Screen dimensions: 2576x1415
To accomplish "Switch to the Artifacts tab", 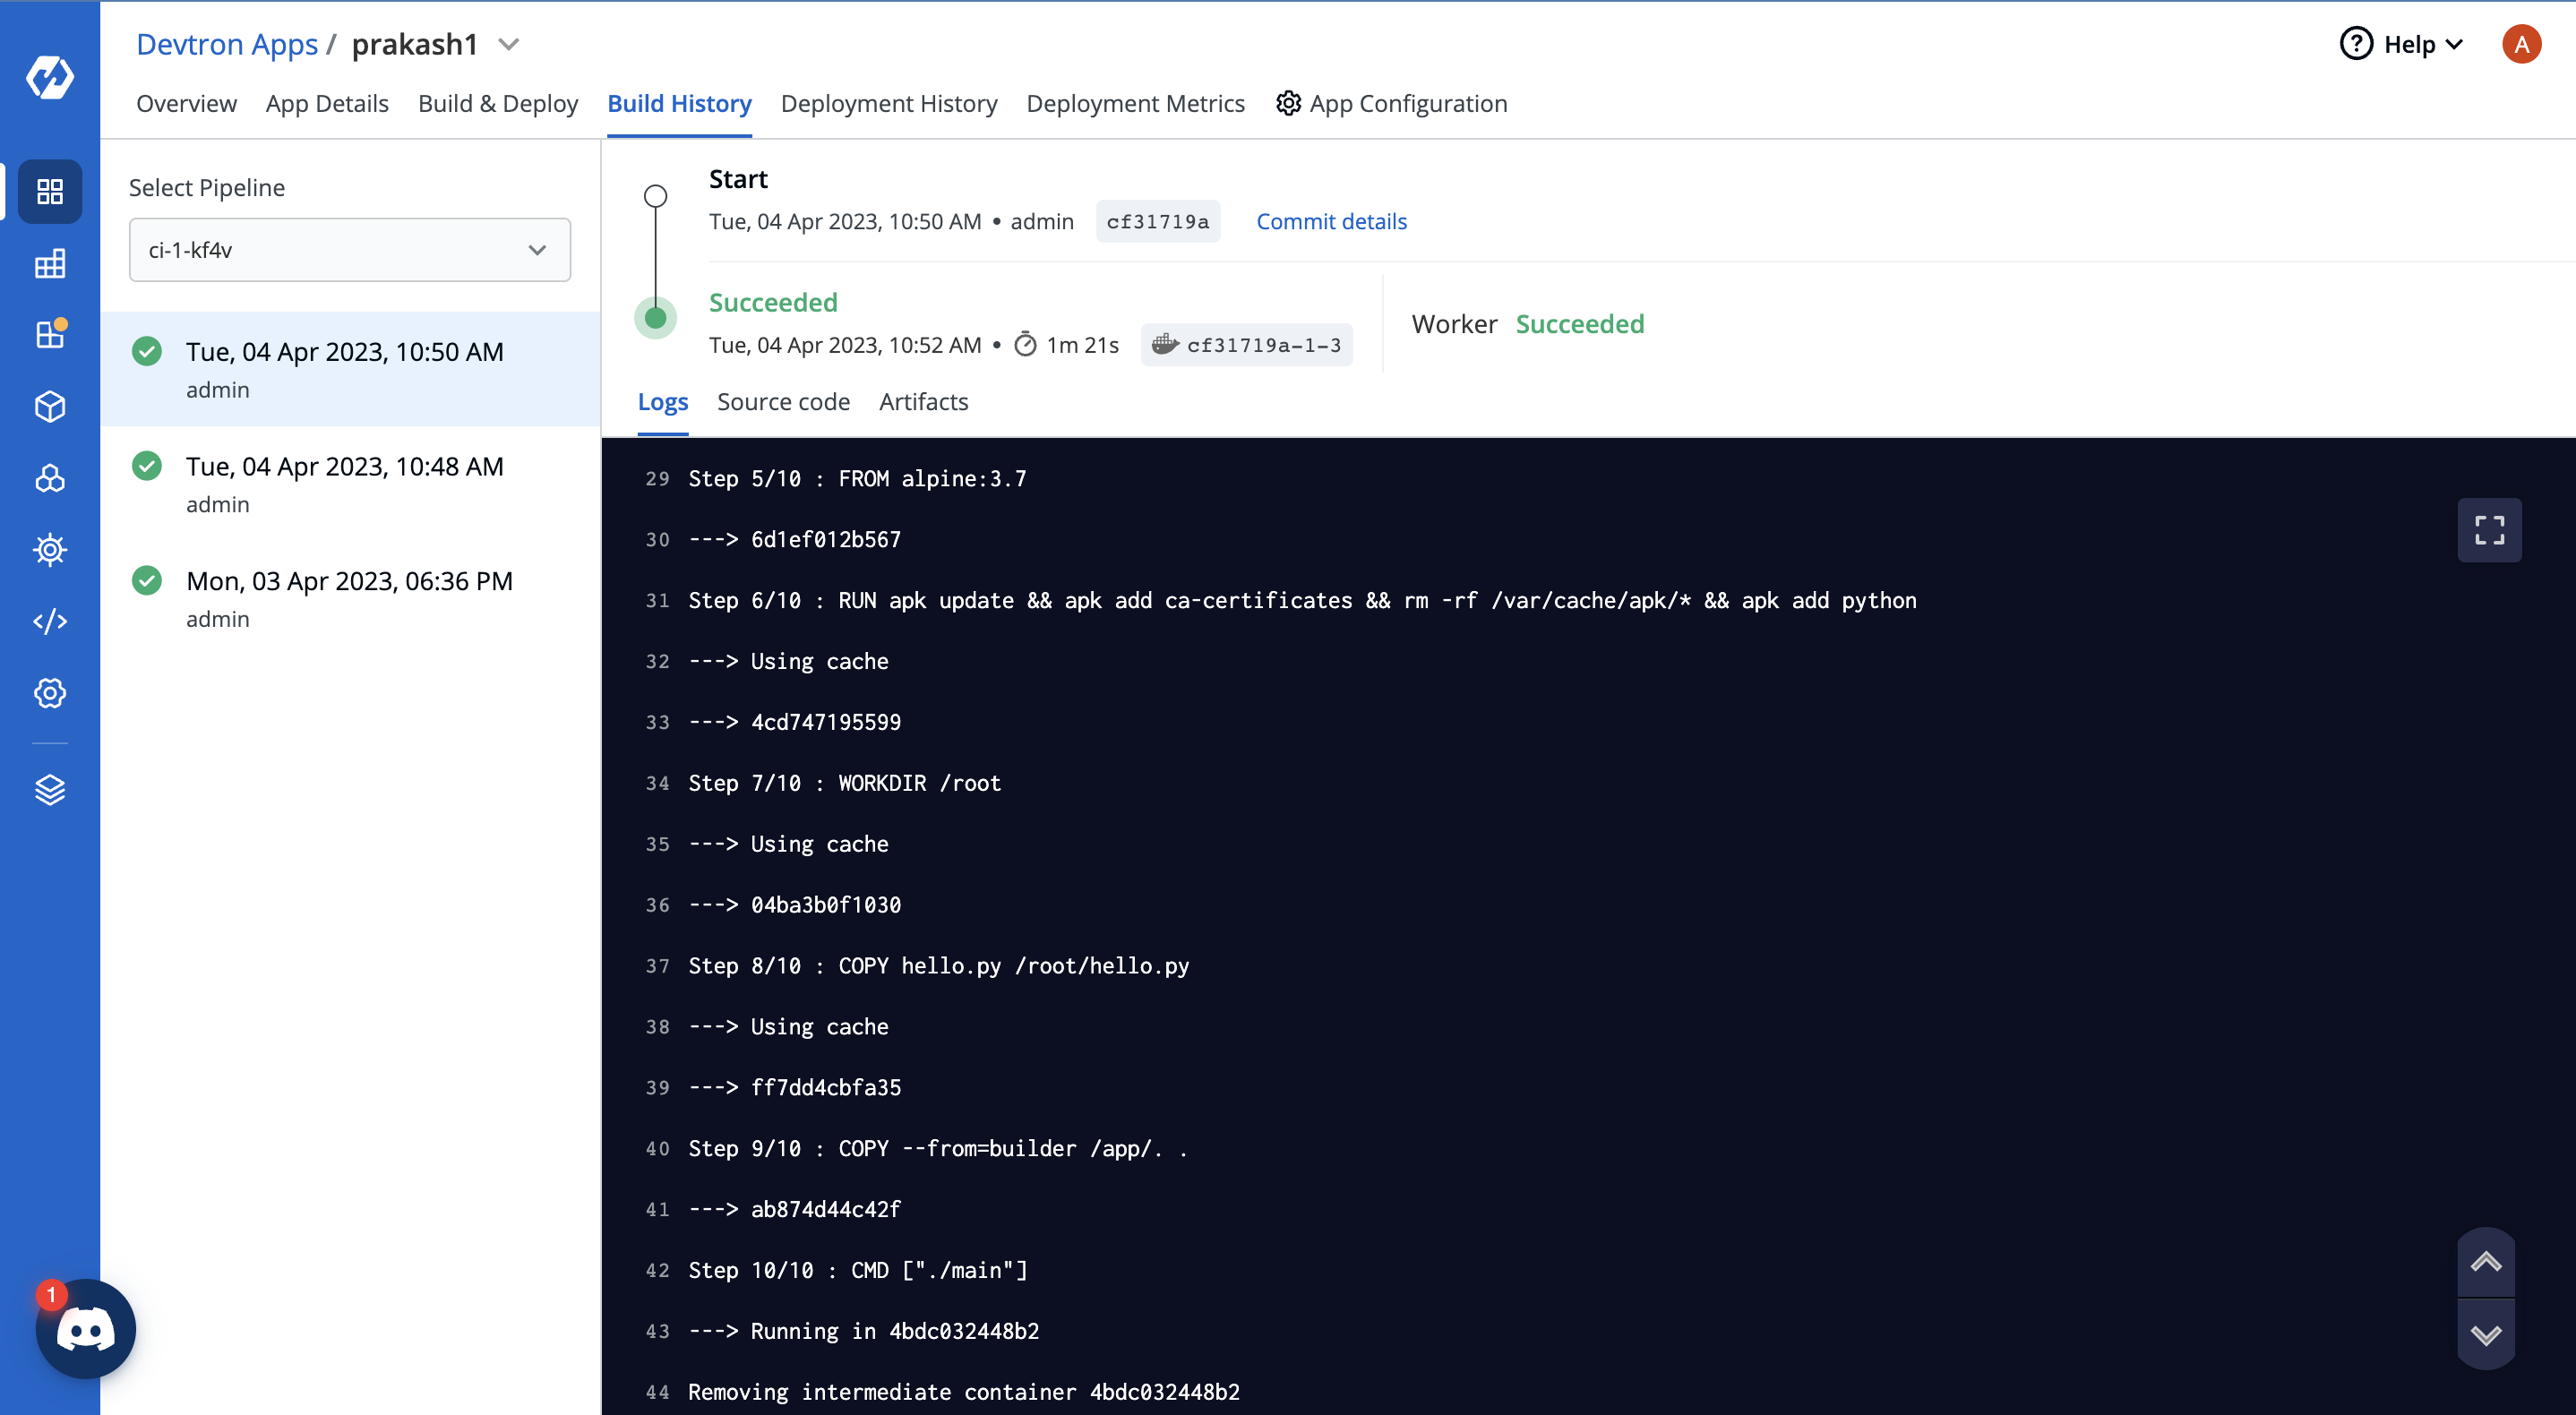I will tap(923, 401).
